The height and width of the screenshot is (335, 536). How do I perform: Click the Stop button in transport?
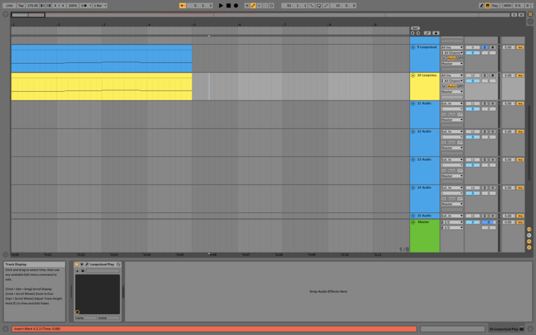coord(228,5)
